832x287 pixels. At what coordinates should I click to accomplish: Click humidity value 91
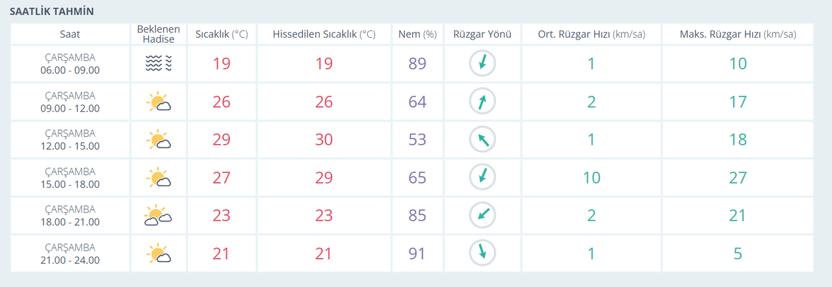pyautogui.click(x=417, y=253)
